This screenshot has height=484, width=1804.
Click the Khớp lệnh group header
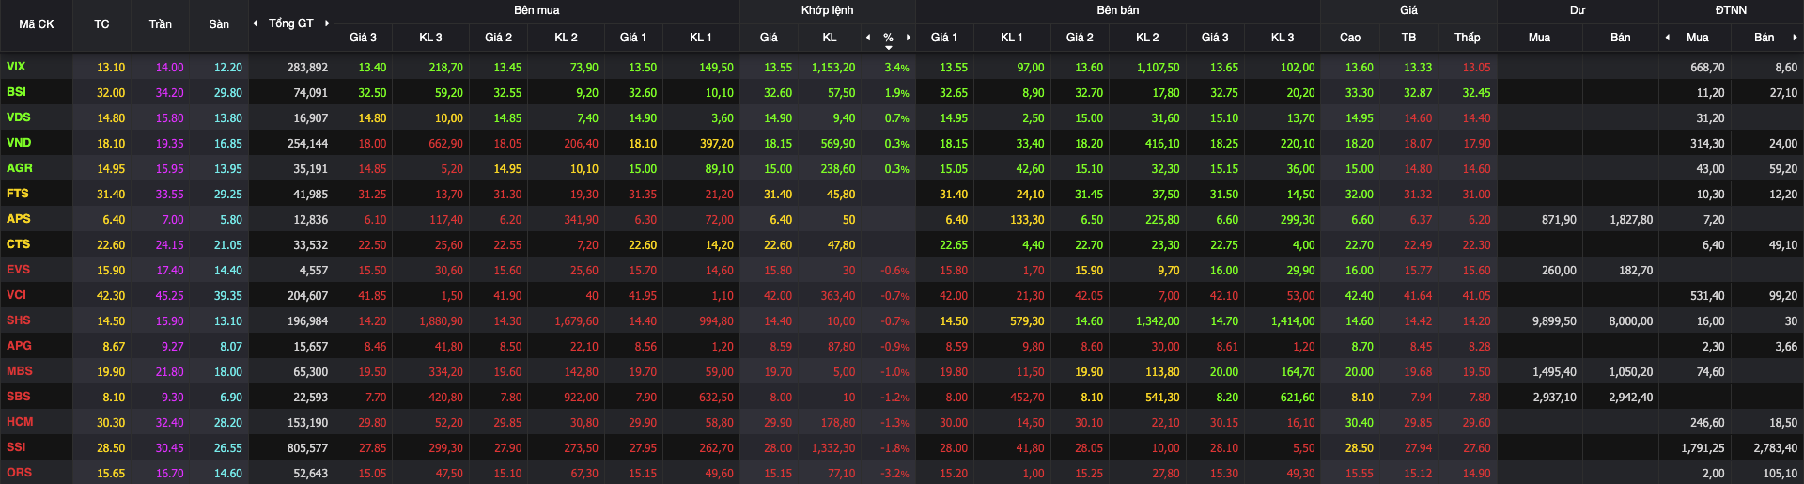[828, 10]
